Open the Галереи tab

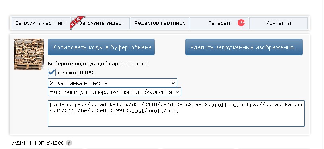pos(219,23)
